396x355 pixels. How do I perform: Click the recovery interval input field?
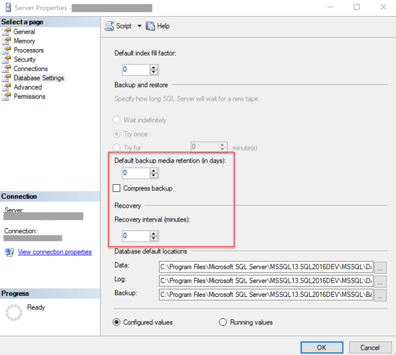coord(136,236)
